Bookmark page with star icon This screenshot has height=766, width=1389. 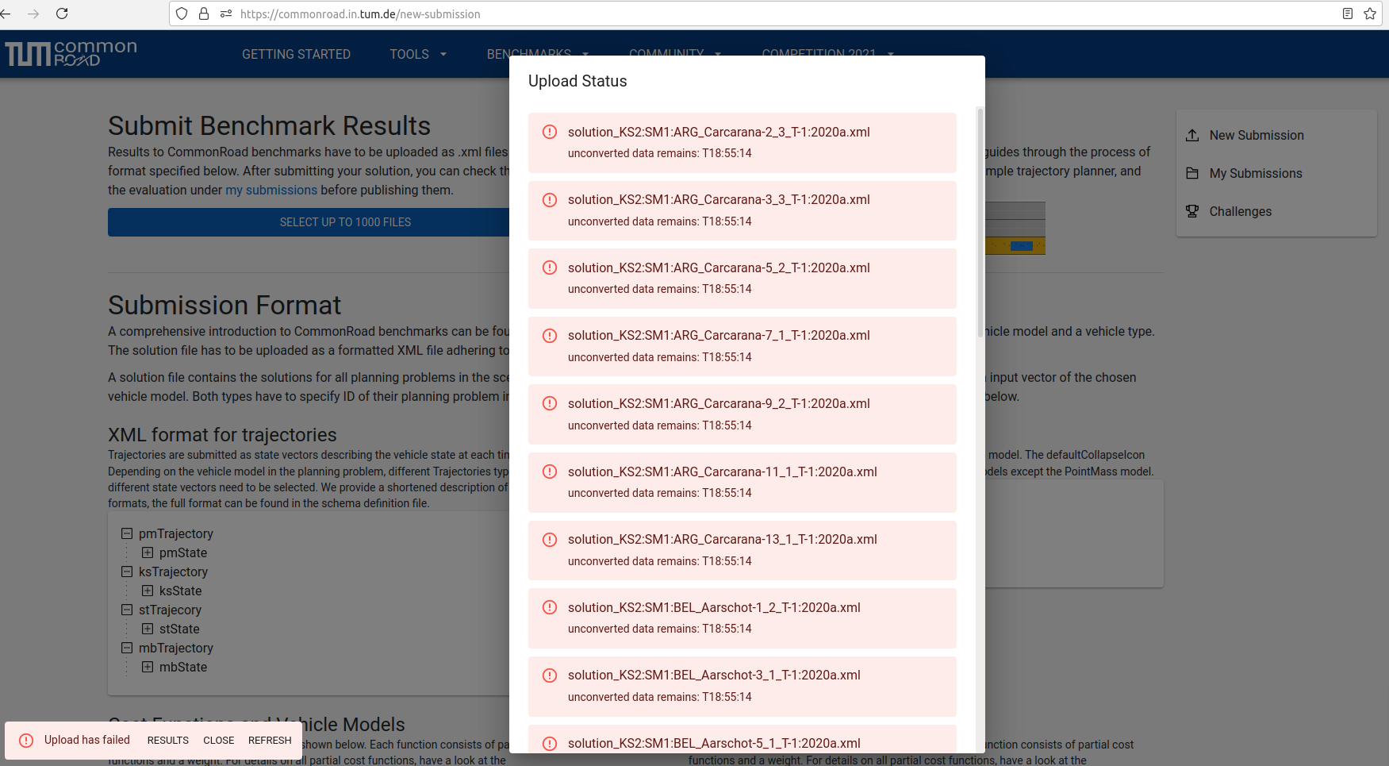click(x=1370, y=13)
